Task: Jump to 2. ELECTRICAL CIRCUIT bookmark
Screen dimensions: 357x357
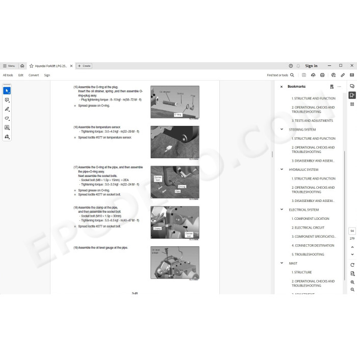Action: 308,227
